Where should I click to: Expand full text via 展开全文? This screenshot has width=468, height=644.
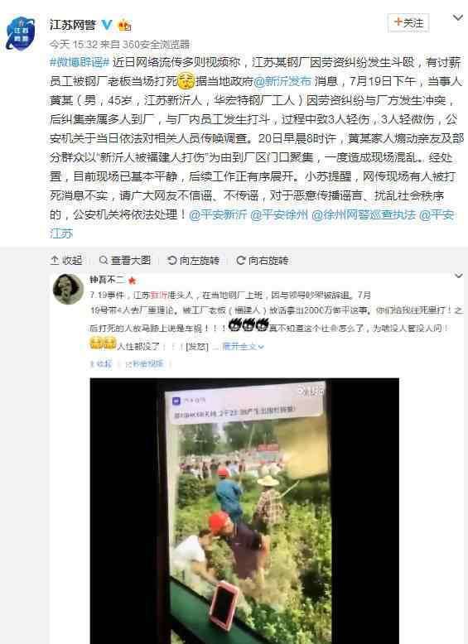[x=243, y=346]
